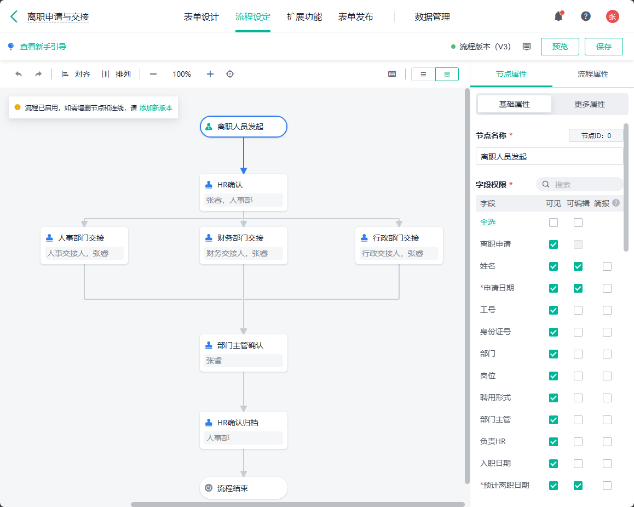Open the keyboard shortcuts icon

392,74
